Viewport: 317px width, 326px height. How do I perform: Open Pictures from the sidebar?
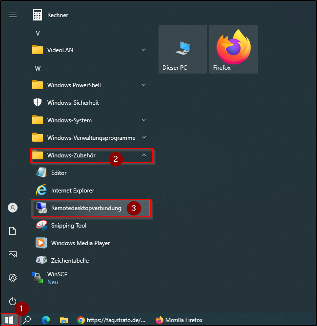13,254
